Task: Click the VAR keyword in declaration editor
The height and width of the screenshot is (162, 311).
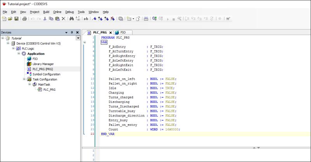Action: click(x=104, y=42)
